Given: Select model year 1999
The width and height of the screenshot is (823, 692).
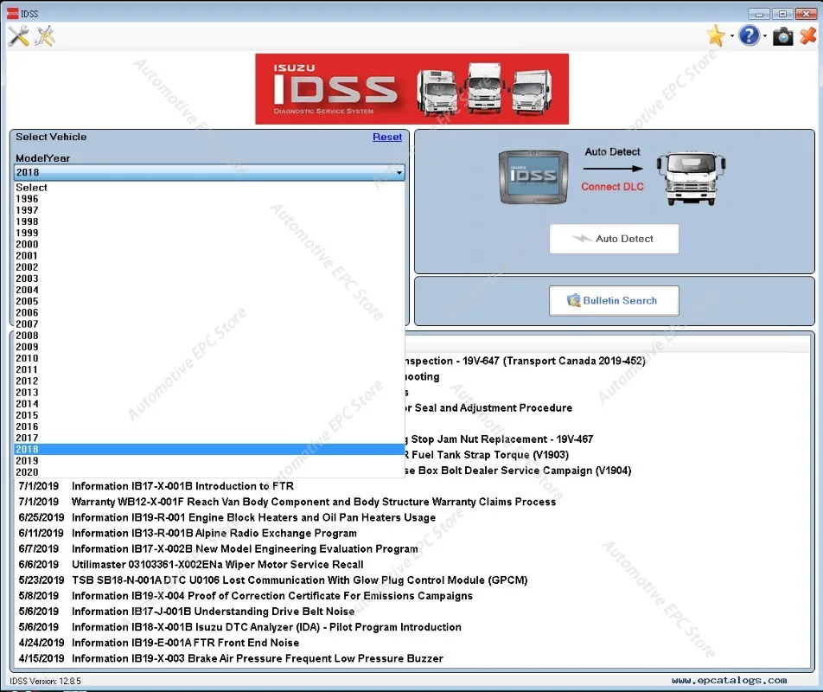Looking at the screenshot, I should pos(209,233).
